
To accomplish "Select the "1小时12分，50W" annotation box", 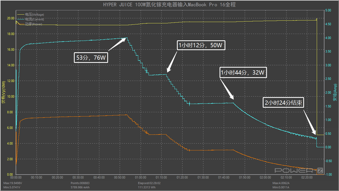I will 201,45.
